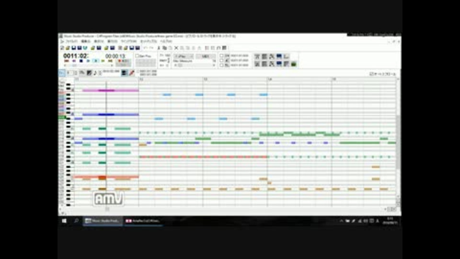Click the Redo arrow icon
This screenshot has height=259, width=460.
pyautogui.click(x=151, y=48)
